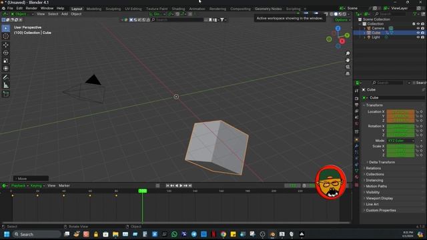Image resolution: width=427 pixels, height=240 pixels.
Task: Switch to the Shading workspace tab
Action: click(178, 9)
